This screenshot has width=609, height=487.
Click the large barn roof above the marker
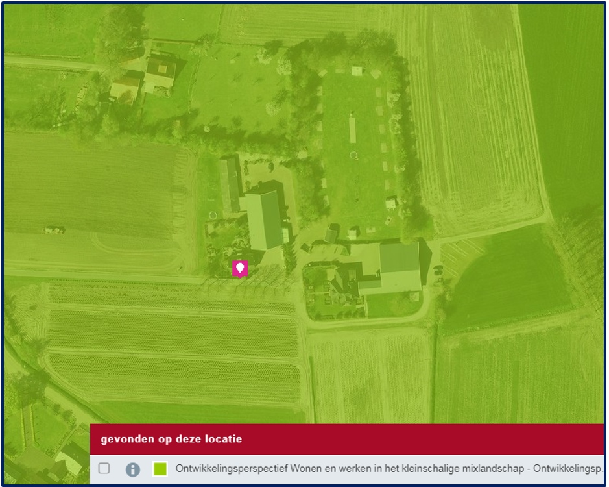coord(264,218)
